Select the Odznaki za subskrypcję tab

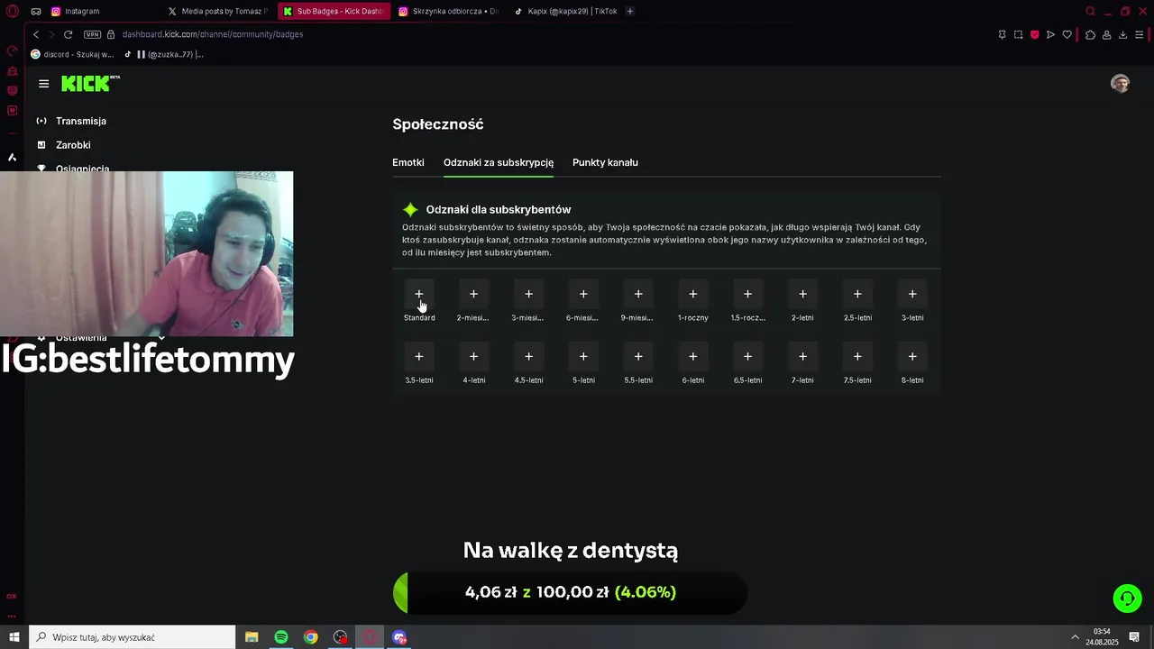tap(499, 162)
